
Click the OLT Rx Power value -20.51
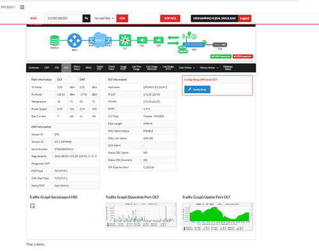61,95
